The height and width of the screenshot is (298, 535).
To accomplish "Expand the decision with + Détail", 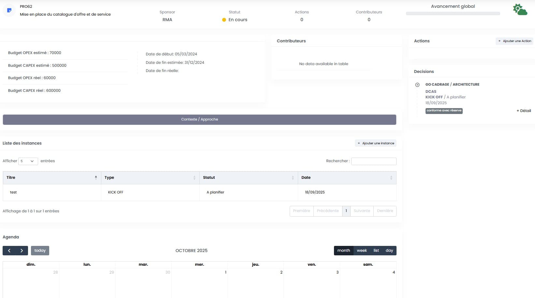I will (524, 111).
